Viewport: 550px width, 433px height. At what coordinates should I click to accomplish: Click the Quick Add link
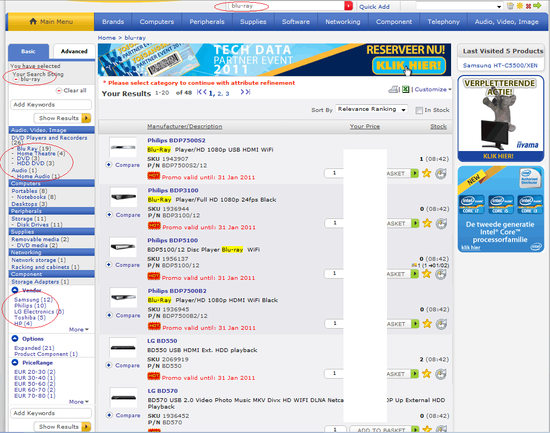point(374,7)
